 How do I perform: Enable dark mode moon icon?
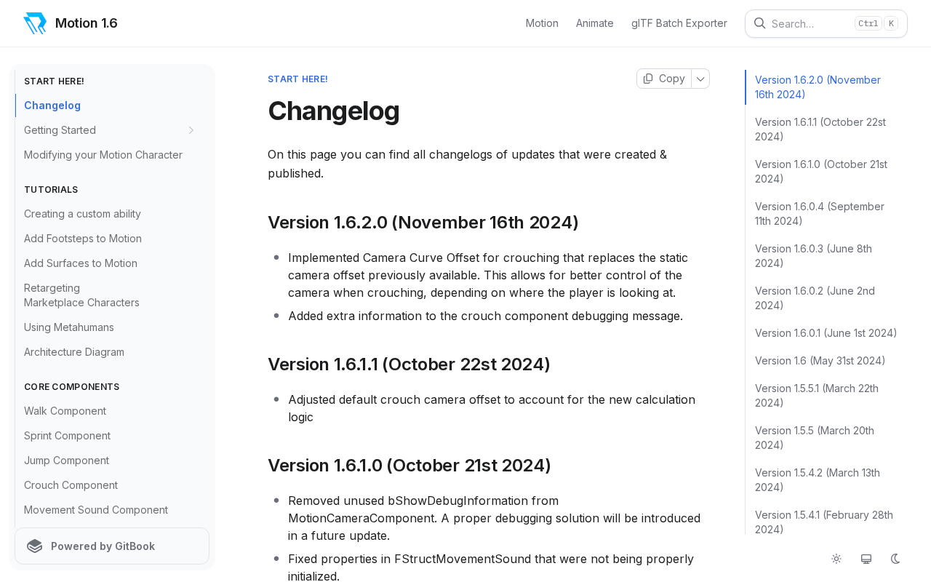tap(895, 559)
